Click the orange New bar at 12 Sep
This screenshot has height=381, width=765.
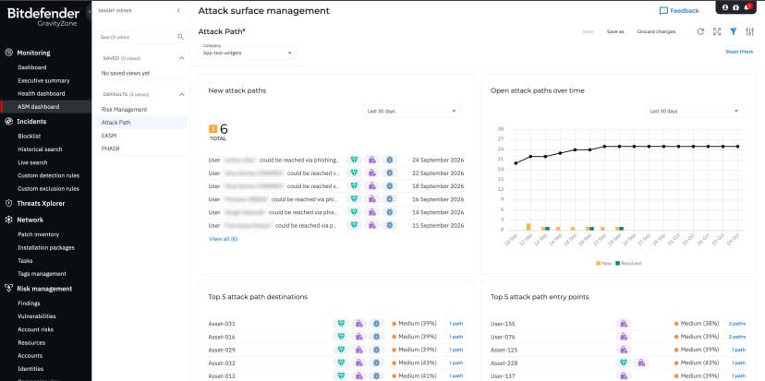coord(528,227)
